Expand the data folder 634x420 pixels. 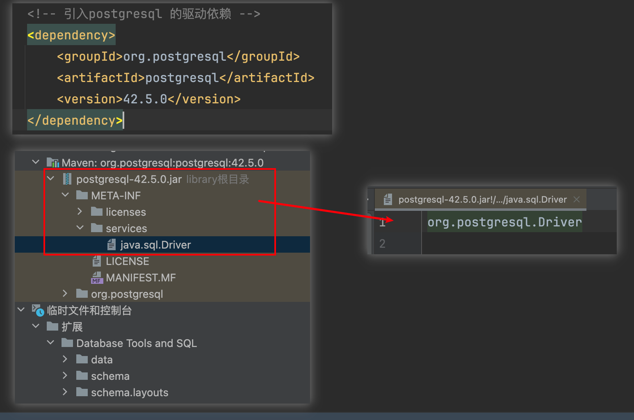(65, 359)
